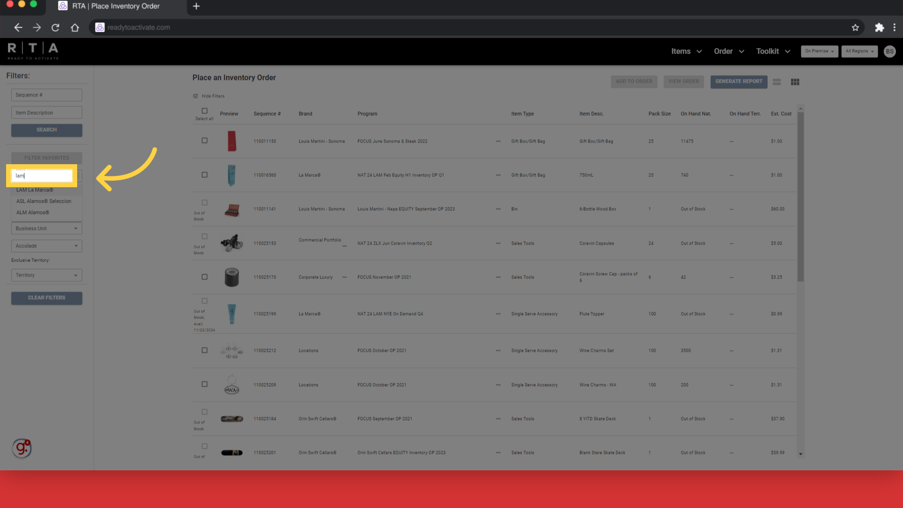The image size is (903, 508).
Task: Open the BS user avatar menu
Action: (889, 51)
